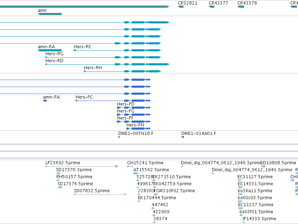Select the Hers-PF protein label
The width and height of the screenshot is (298, 224).
(125, 118)
